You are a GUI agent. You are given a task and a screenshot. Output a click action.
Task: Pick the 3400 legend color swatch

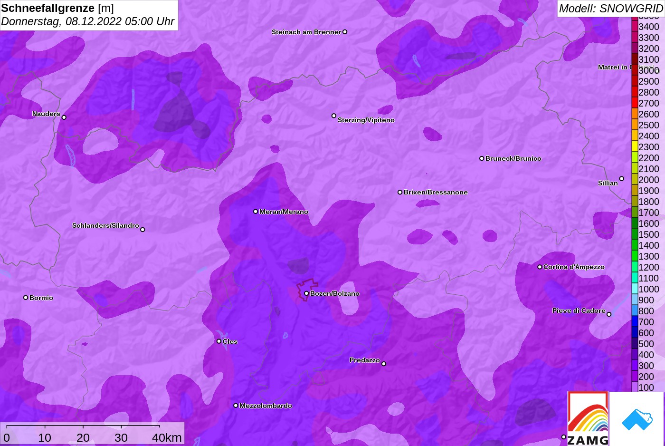coord(635,27)
